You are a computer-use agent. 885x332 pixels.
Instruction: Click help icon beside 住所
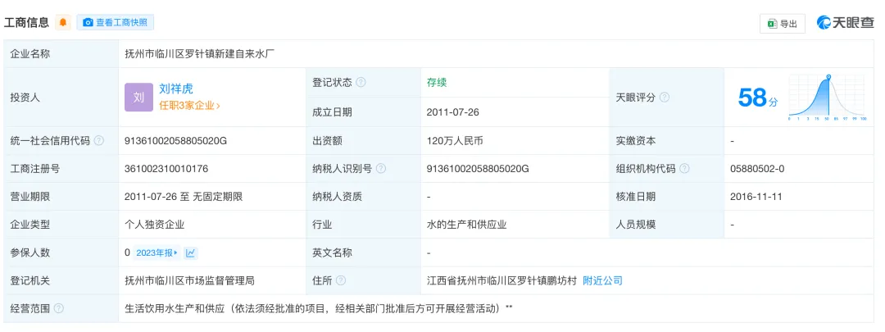(341, 281)
